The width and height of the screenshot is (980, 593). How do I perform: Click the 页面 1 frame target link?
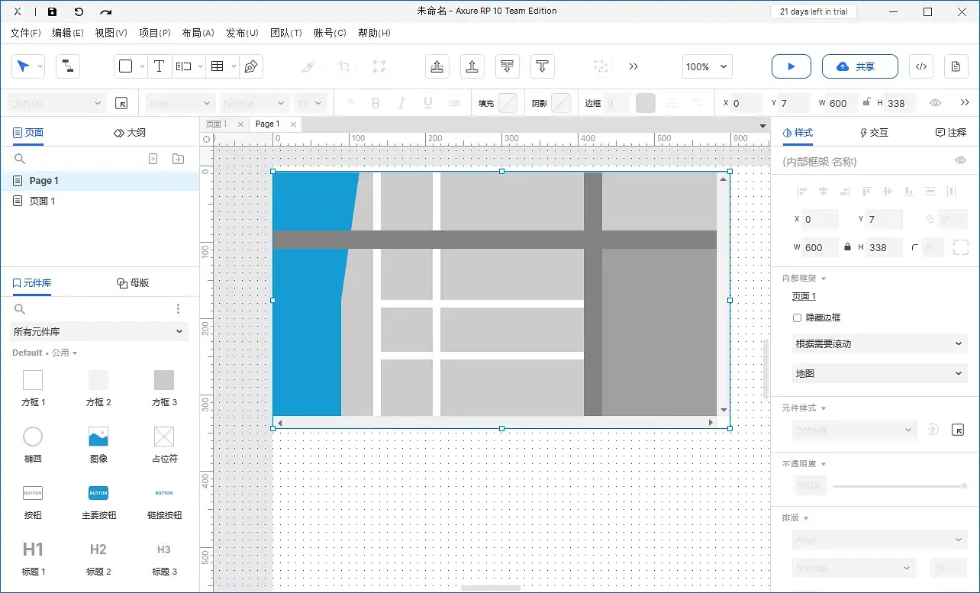point(804,296)
